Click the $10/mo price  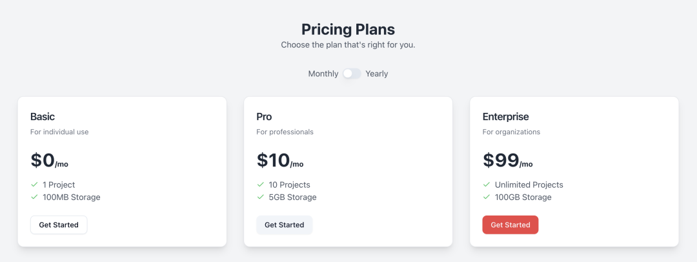[280, 160]
